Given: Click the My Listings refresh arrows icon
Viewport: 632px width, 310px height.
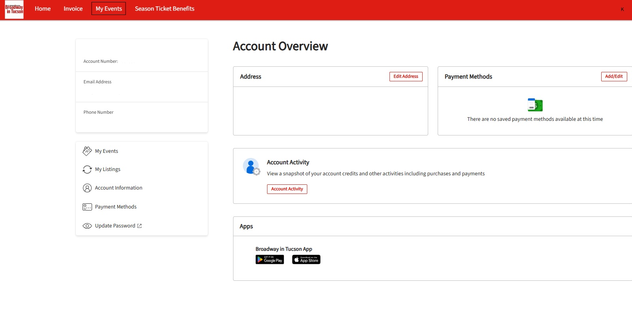Looking at the screenshot, I should (x=87, y=169).
